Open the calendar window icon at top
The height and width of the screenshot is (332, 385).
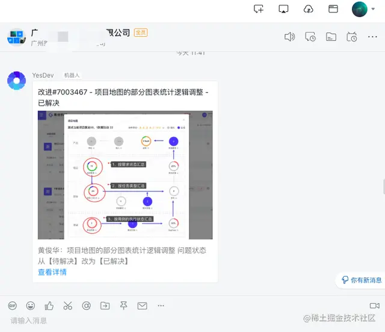pos(333,9)
